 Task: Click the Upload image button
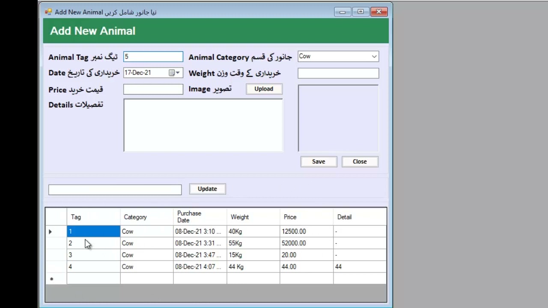coord(264,89)
